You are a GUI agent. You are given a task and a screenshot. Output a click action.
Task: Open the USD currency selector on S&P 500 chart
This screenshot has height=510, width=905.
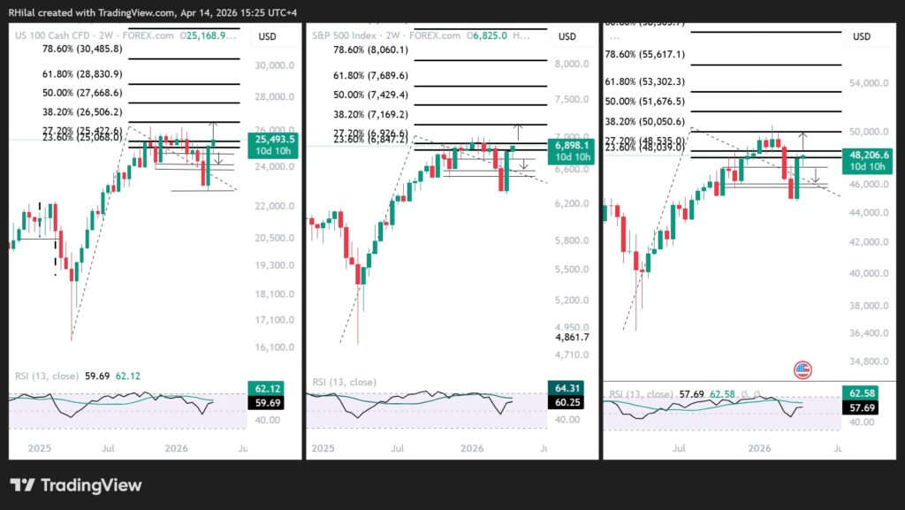point(567,36)
